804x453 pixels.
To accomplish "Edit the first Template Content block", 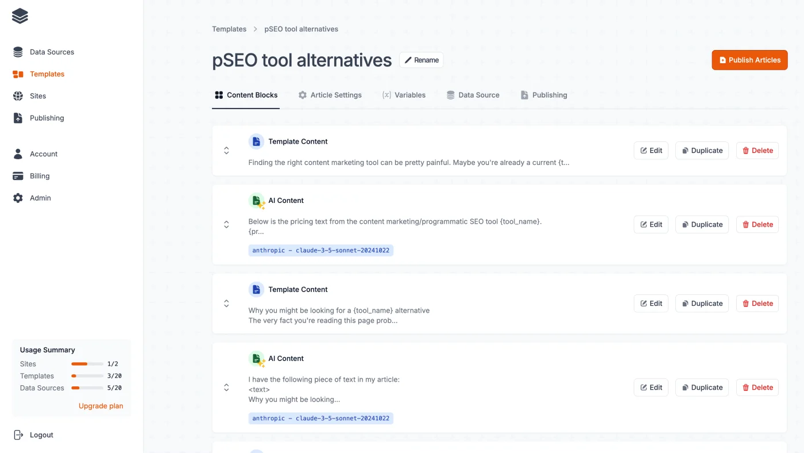I will tap(651, 151).
